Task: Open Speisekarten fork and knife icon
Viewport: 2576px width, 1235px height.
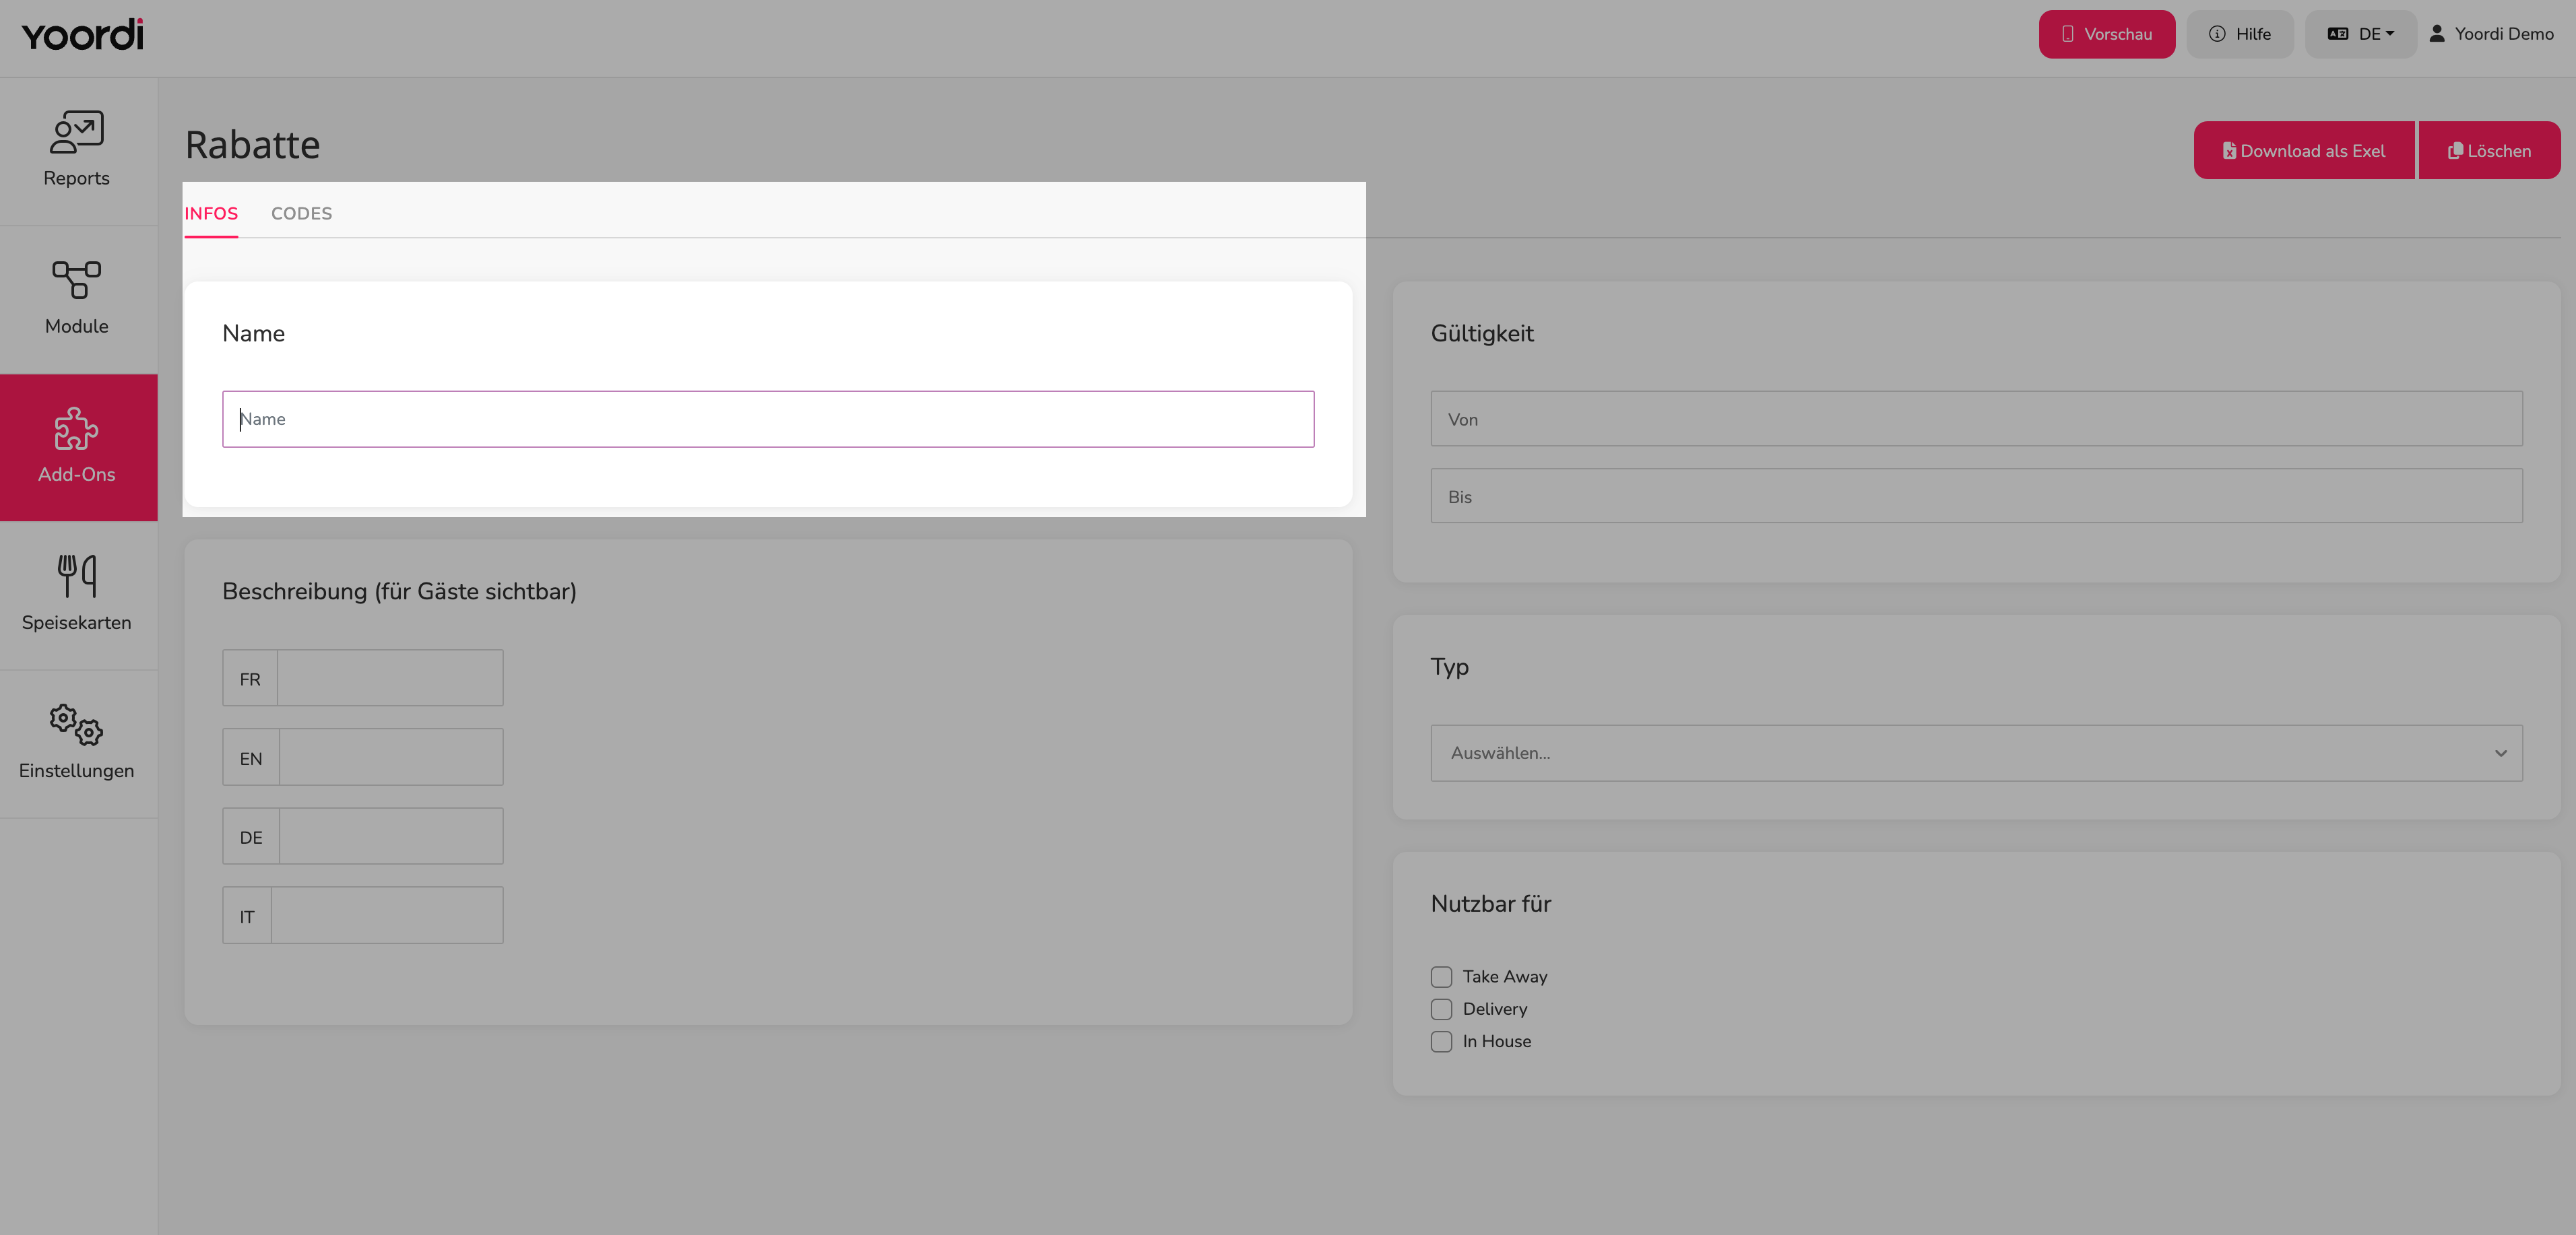Action: click(x=77, y=576)
